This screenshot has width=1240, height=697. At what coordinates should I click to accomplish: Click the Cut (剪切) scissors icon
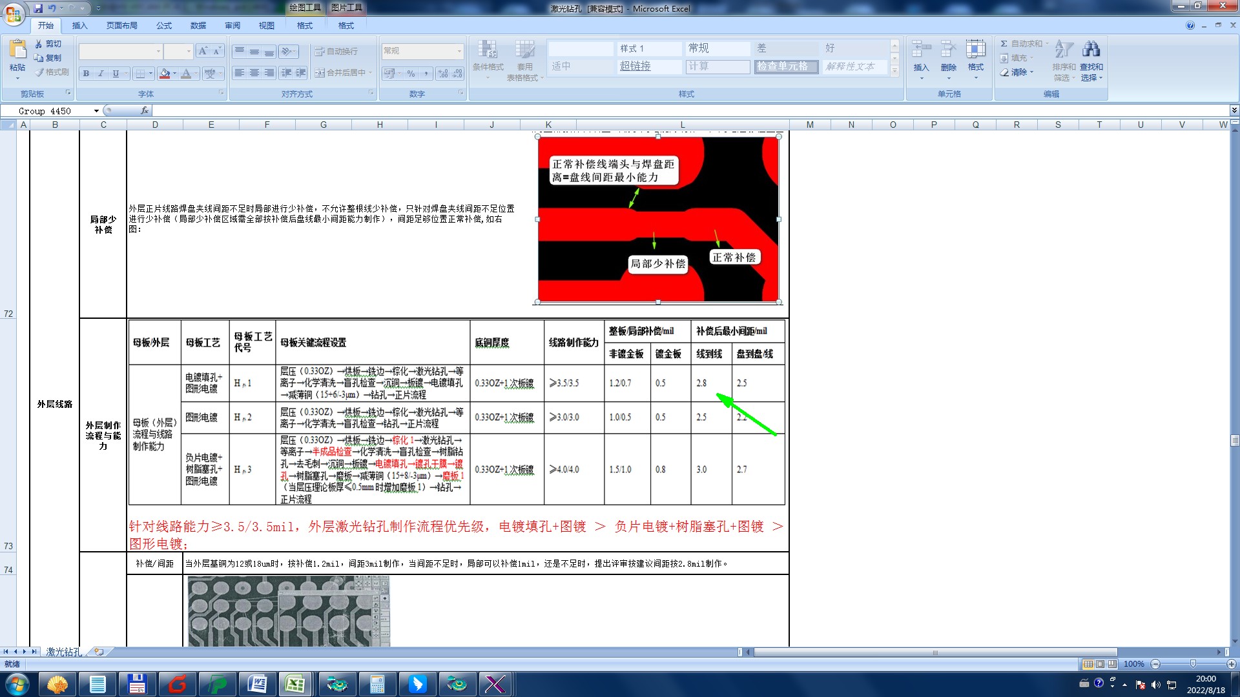39,44
